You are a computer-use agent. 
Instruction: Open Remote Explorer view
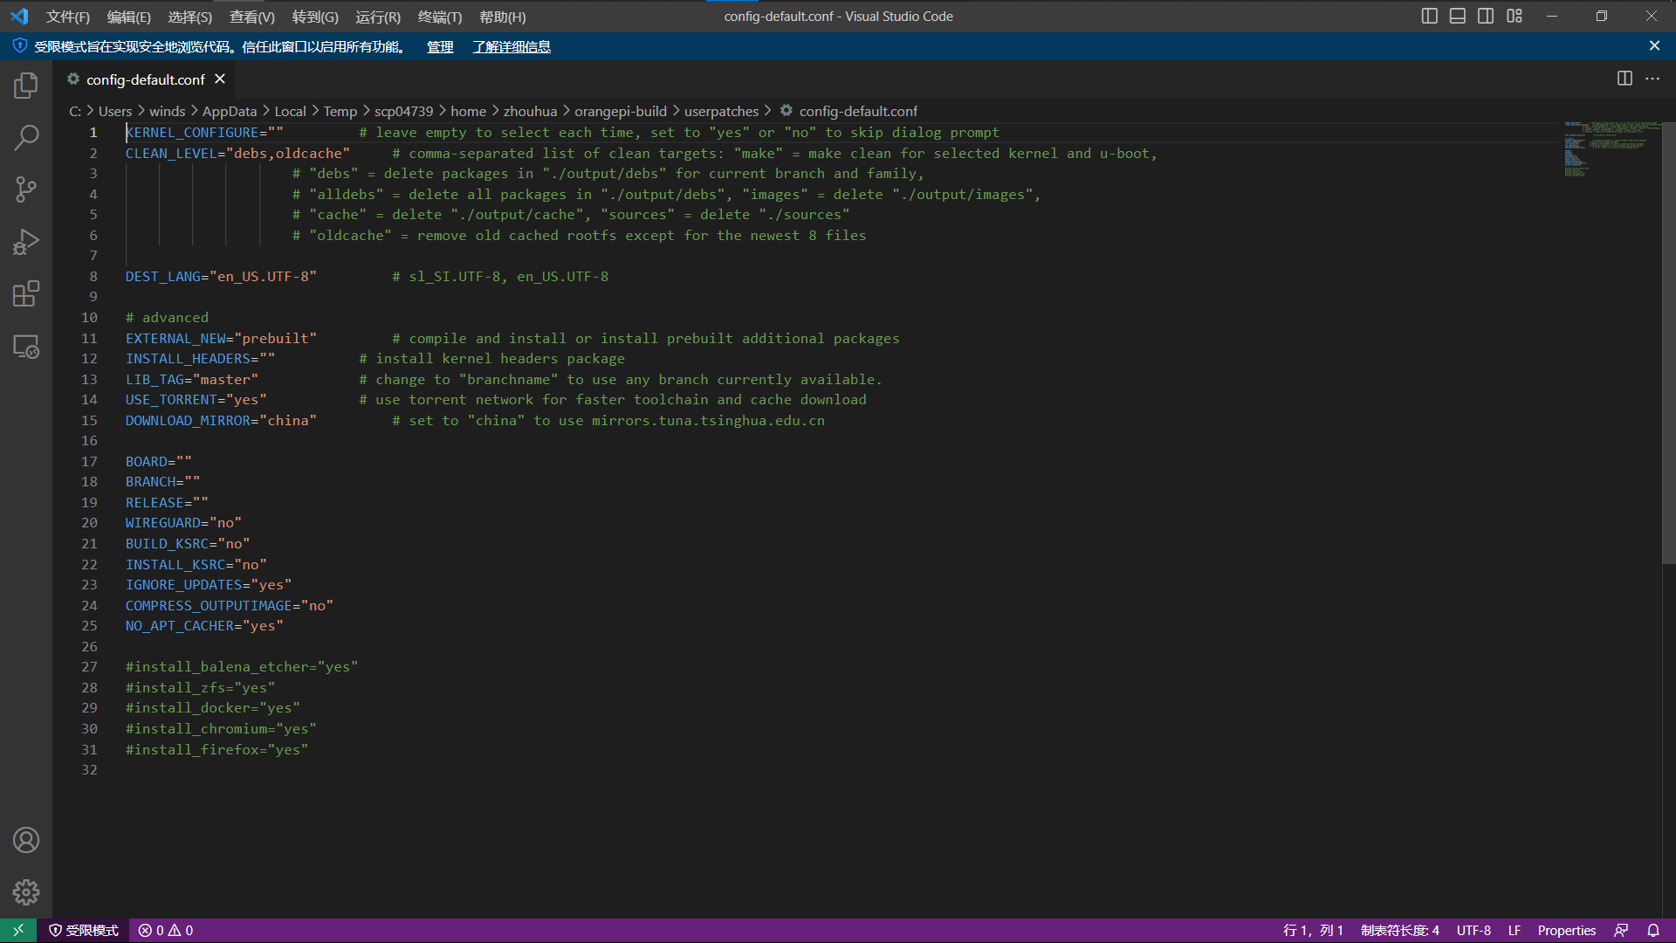(26, 347)
